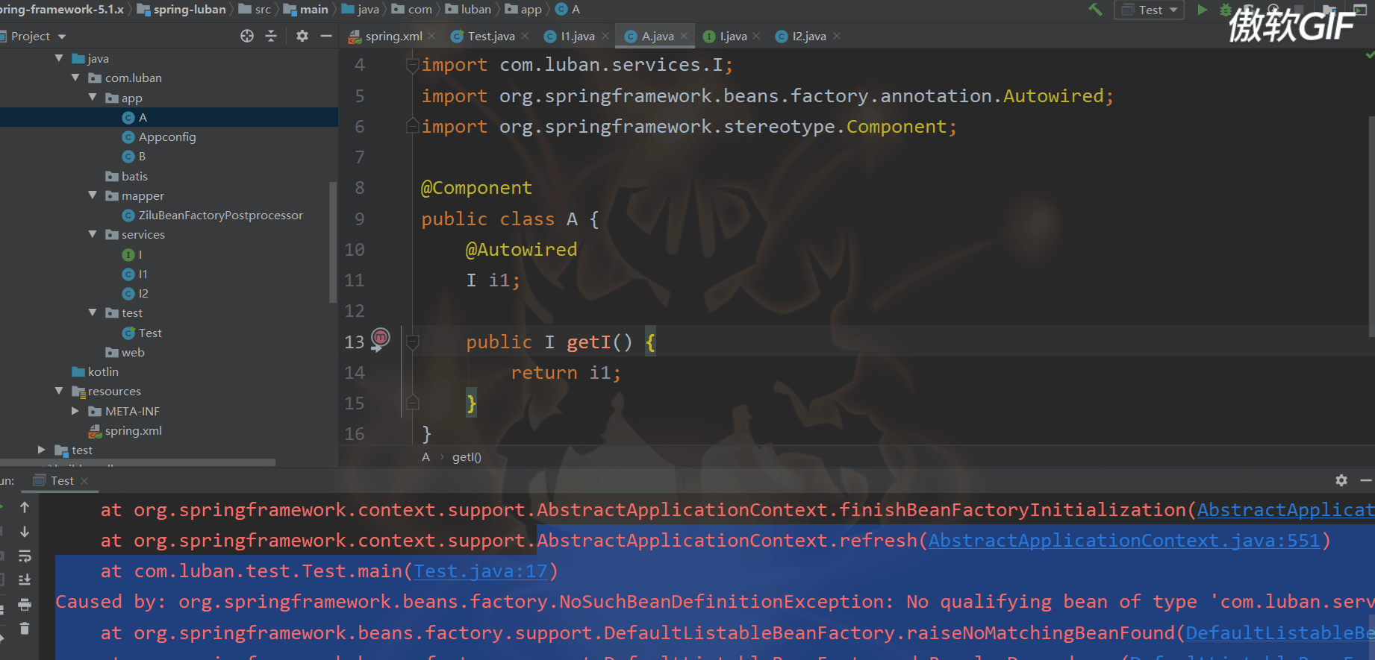This screenshot has height=660, width=1375.
Task: Run the Test configuration with play button
Action: (1202, 10)
